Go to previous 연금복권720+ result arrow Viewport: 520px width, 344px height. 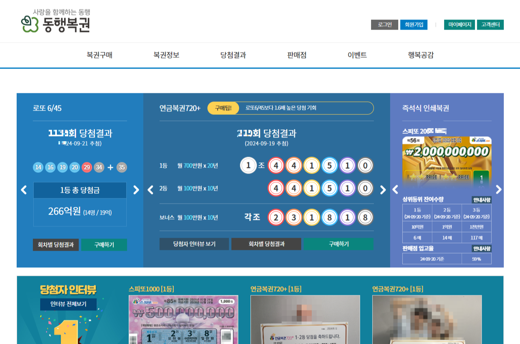150,190
